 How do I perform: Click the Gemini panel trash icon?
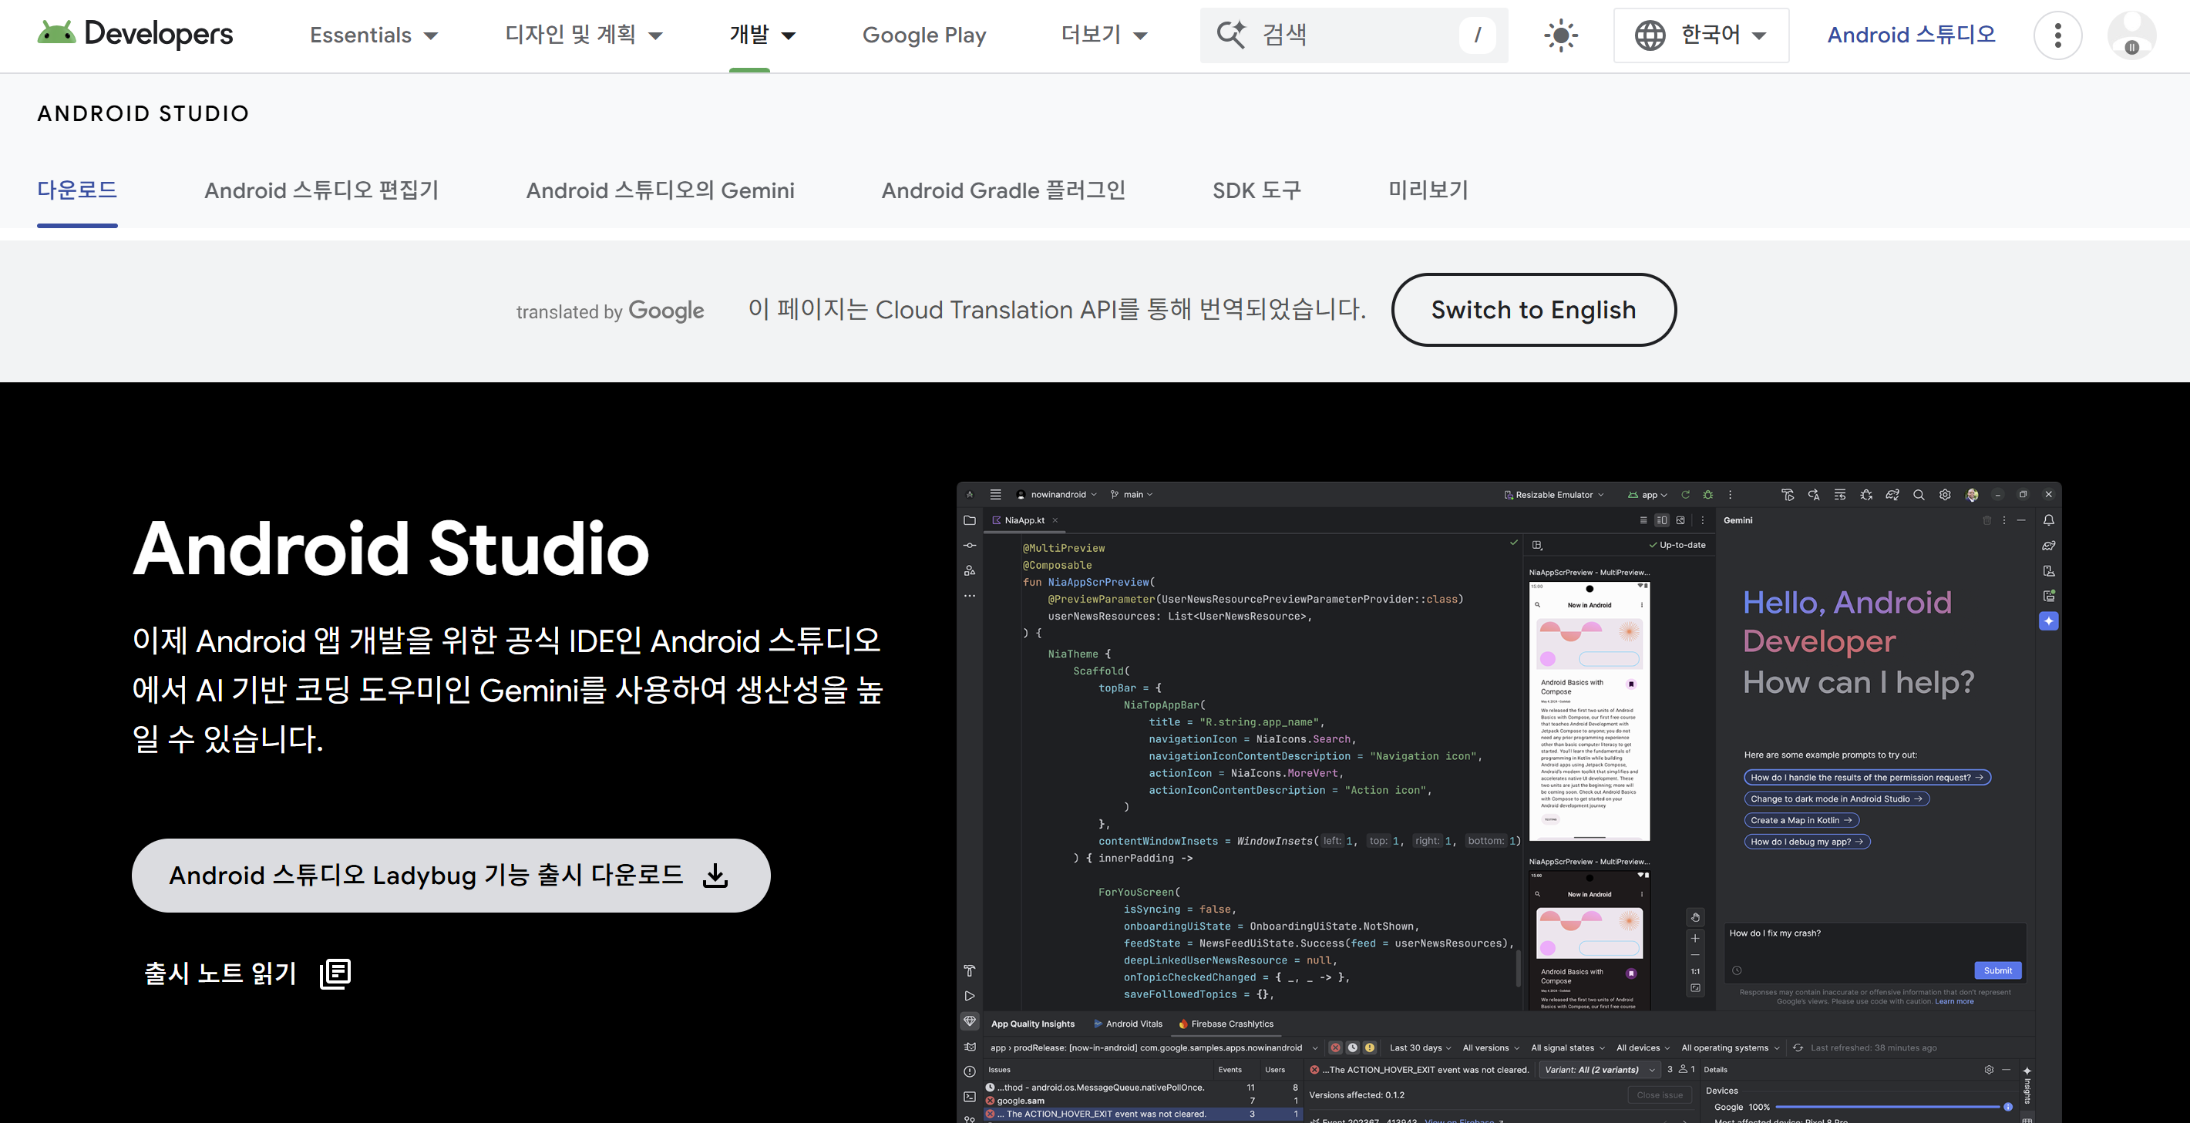(1986, 520)
